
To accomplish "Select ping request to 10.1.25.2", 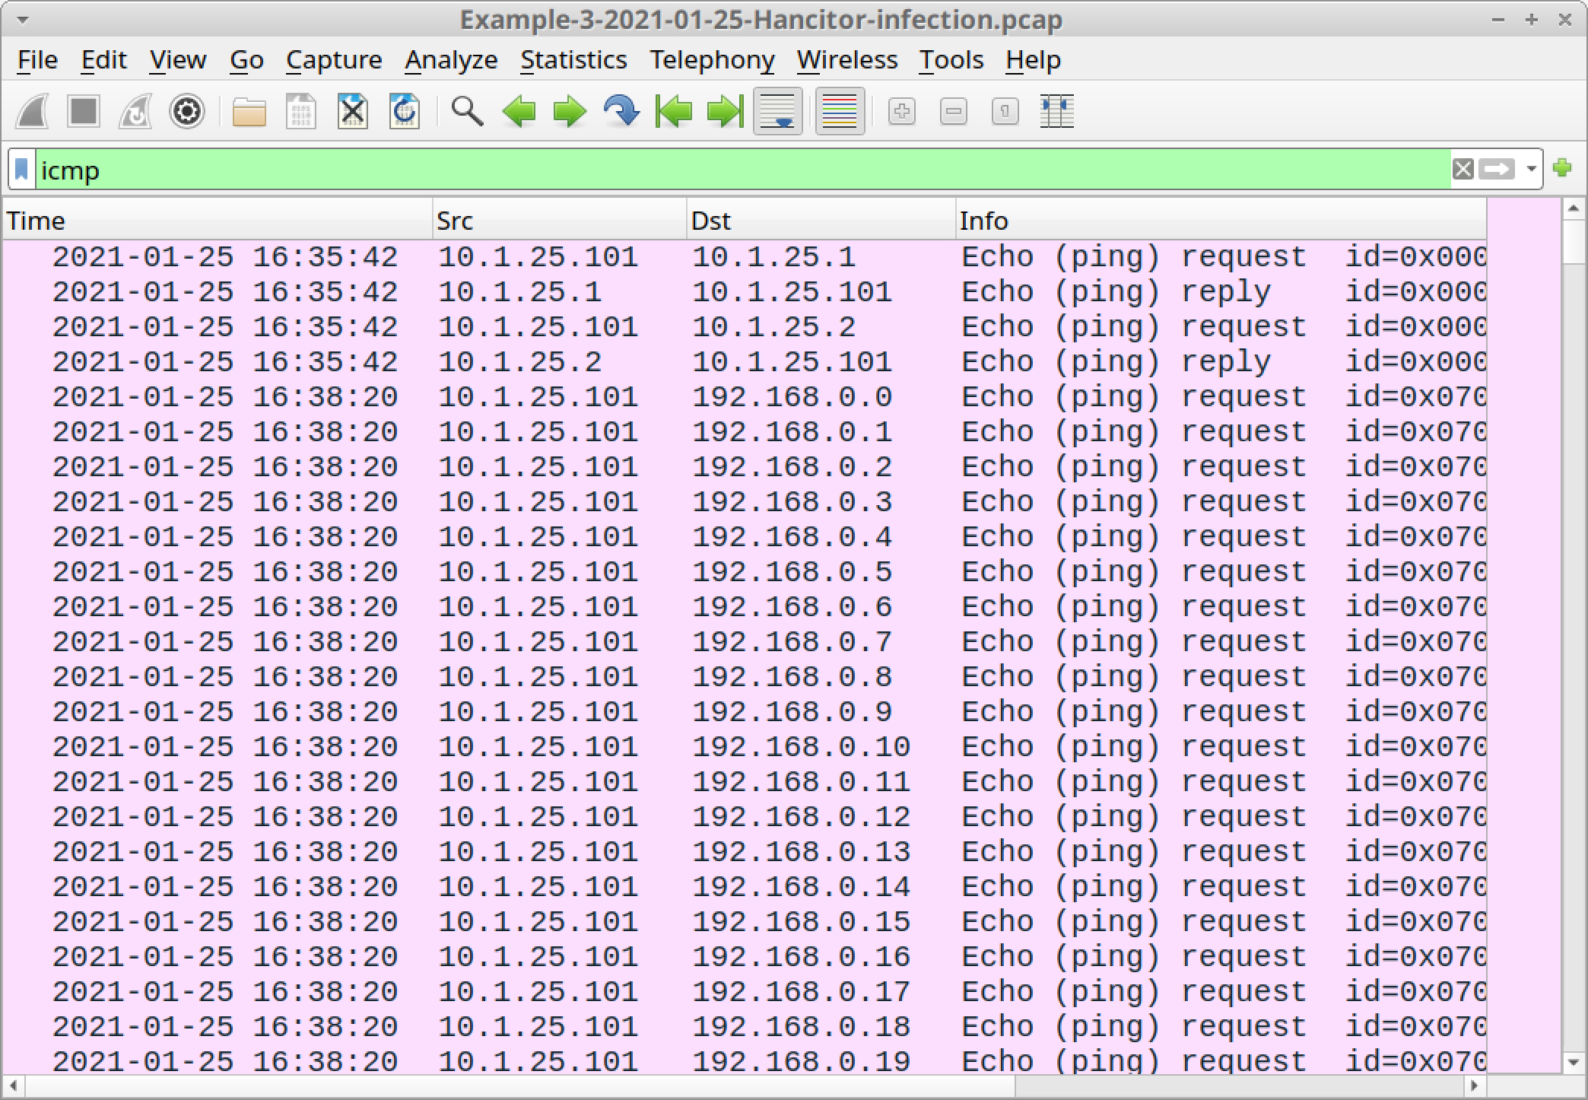I will (745, 327).
